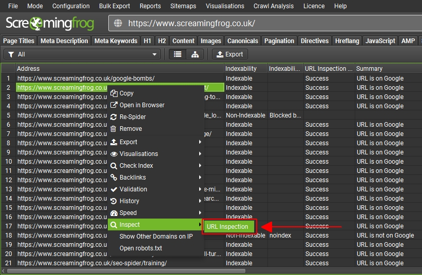Viewport: 422px width, 275px height.
Task: Expand the Validation submenu arrow
Action: pos(200,189)
